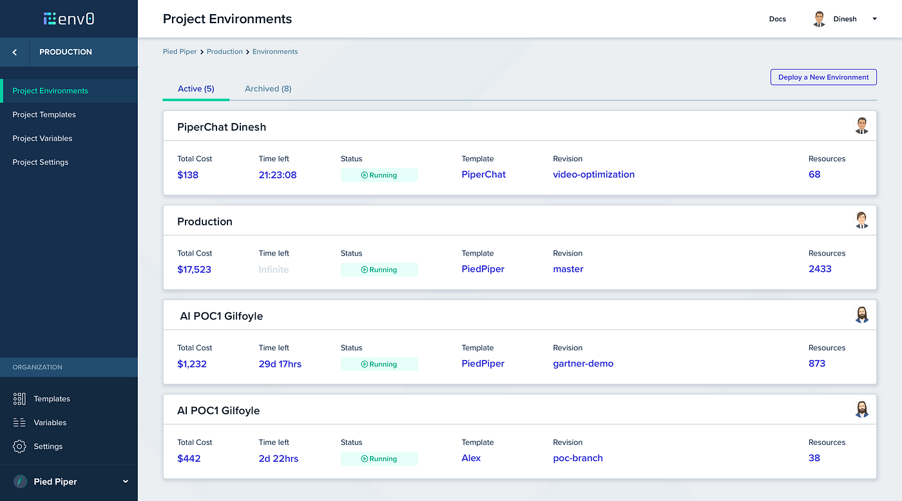Select the Active (5) tab
The height and width of the screenshot is (501, 902).
click(196, 89)
